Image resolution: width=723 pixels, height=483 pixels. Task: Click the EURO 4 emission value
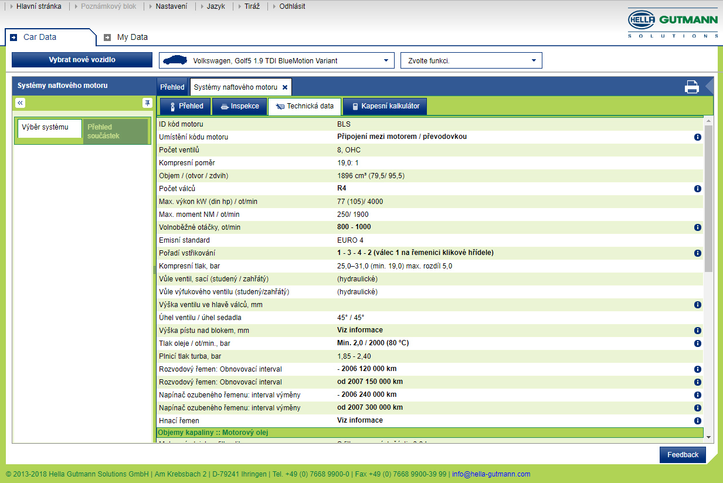(351, 240)
